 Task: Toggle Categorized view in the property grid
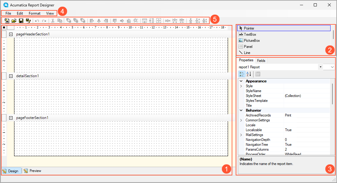click(x=242, y=74)
